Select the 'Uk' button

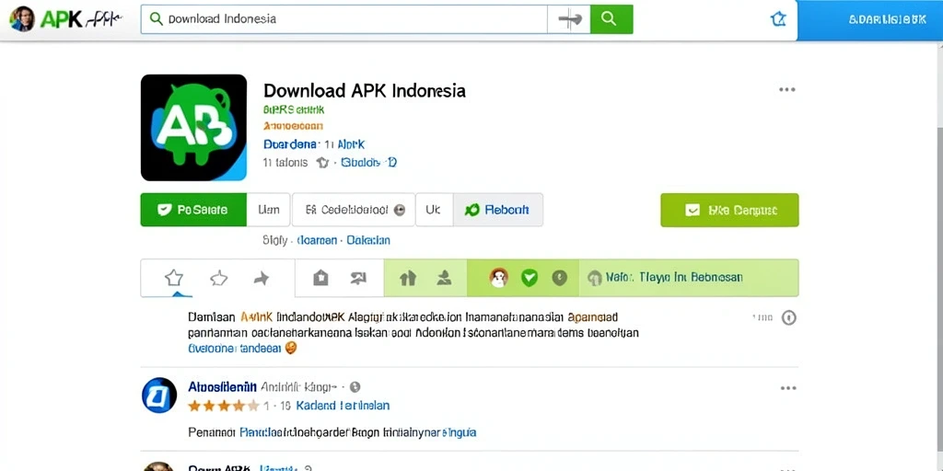point(434,210)
